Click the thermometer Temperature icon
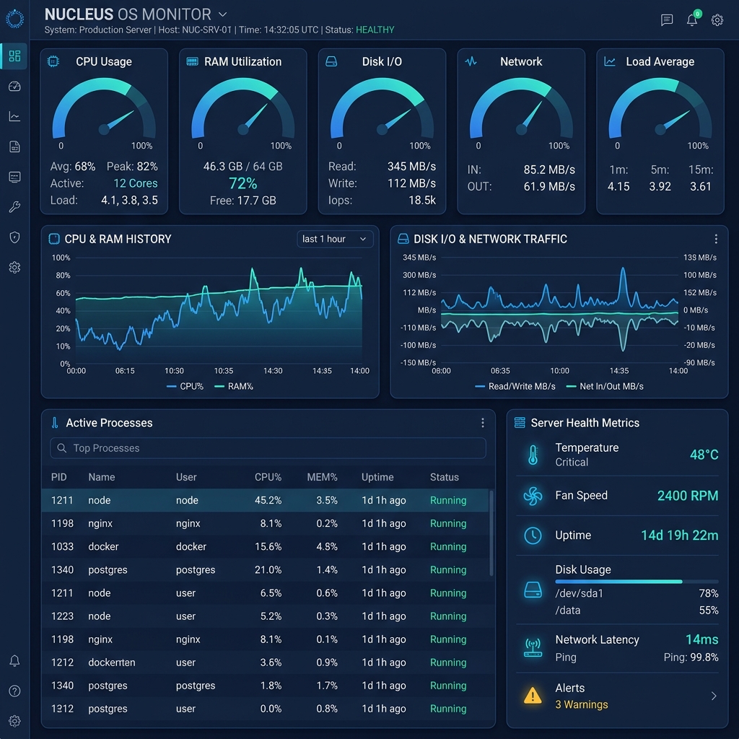Screen dimensions: 739x739 (533, 455)
